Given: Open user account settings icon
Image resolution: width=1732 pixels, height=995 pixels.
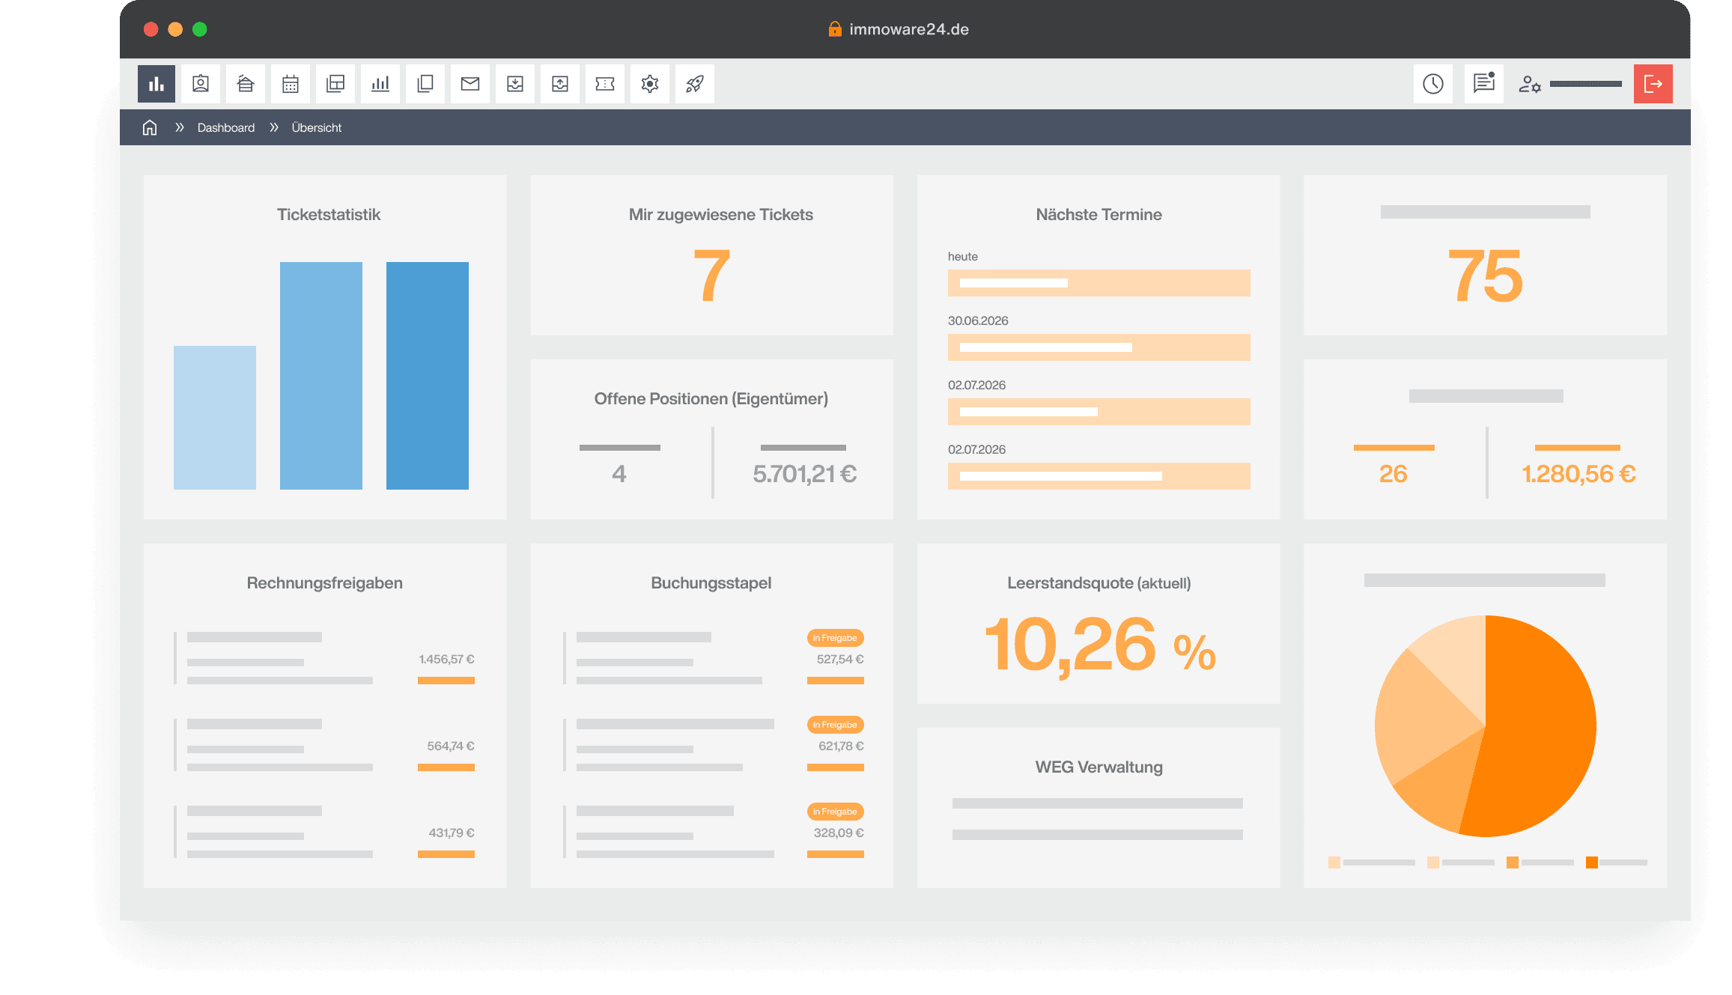Looking at the screenshot, I should (1530, 84).
